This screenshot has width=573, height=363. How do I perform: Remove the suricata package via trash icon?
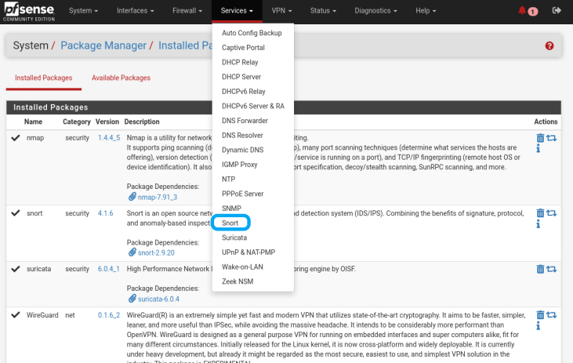(x=540, y=269)
